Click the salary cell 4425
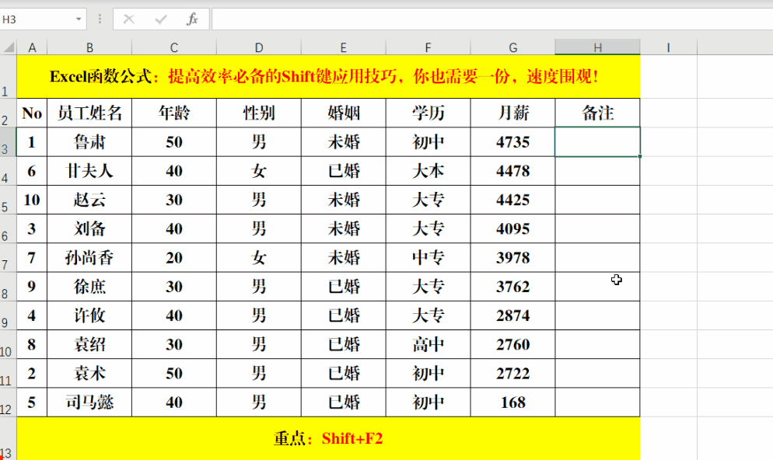This screenshot has width=773, height=460. (512, 200)
